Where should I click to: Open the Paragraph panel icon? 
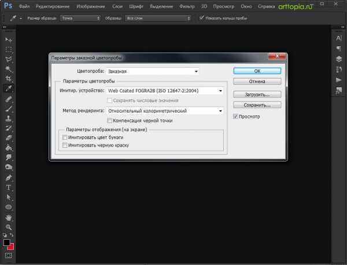tap(338, 48)
